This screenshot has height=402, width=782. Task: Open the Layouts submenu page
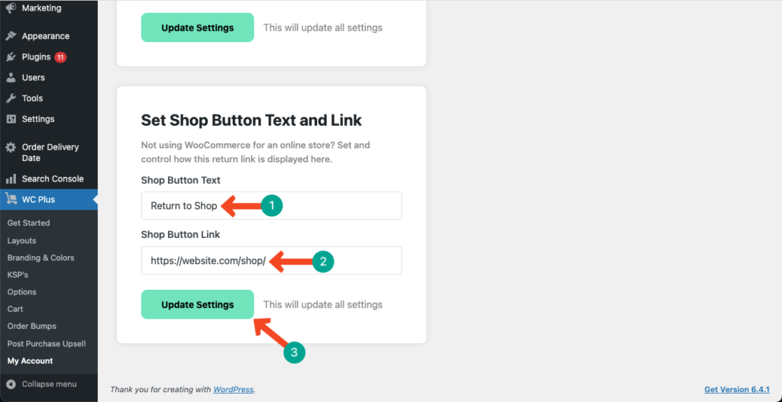(22, 240)
